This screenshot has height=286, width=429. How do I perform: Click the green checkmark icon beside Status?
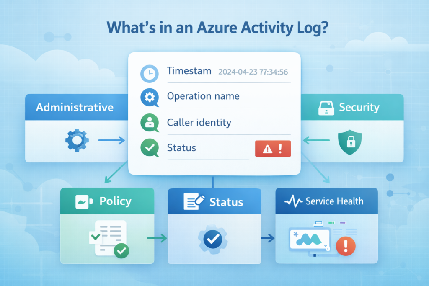[150, 148]
